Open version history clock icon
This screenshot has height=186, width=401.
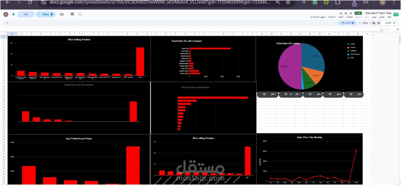(x=80, y=14)
